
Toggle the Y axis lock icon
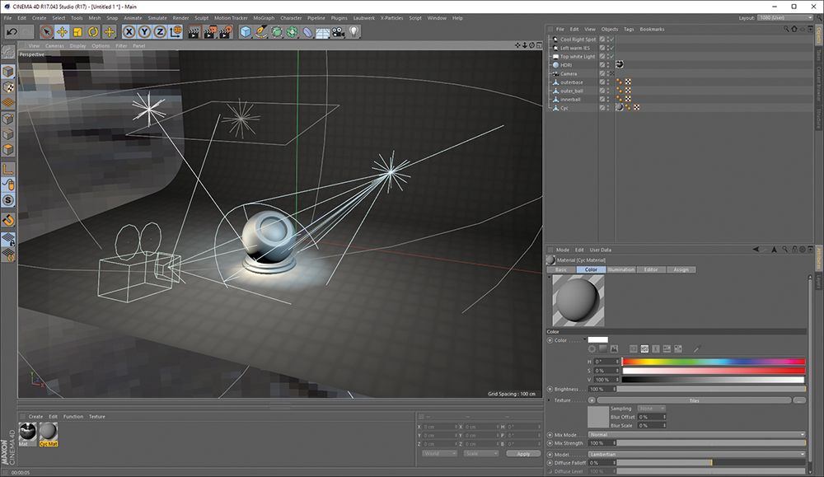143,33
